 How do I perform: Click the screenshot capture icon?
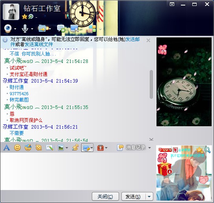point(86,148)
